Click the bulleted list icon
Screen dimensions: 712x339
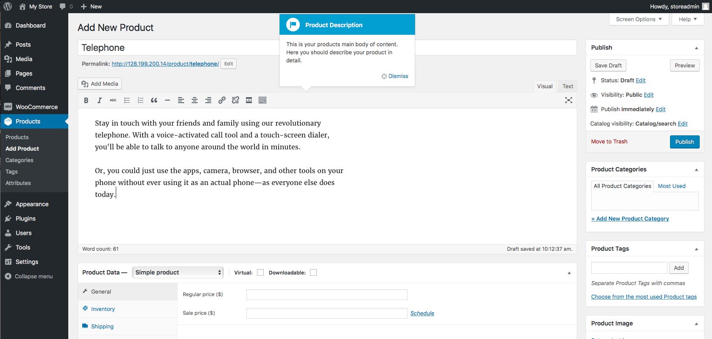pyautogui.click(x=127, y=101)
